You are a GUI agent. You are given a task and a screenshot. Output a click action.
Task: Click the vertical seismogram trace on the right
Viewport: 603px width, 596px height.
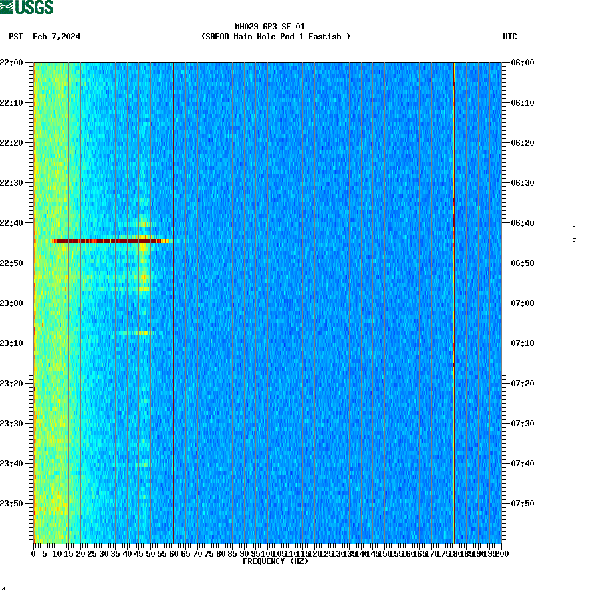click(574, 301)
